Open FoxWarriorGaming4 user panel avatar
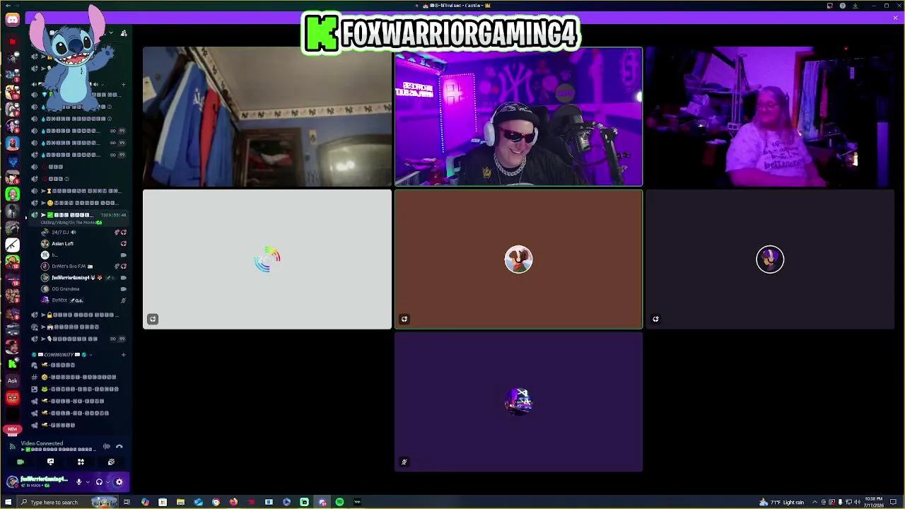 (12, 482)
